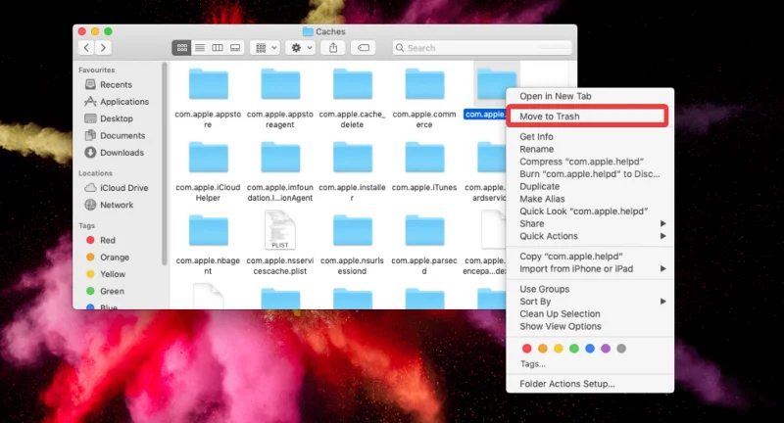The height and width of the screenshot is (423, 784).
Task: Click the Edit Tags toolbar button
Action: pos(364,47)
